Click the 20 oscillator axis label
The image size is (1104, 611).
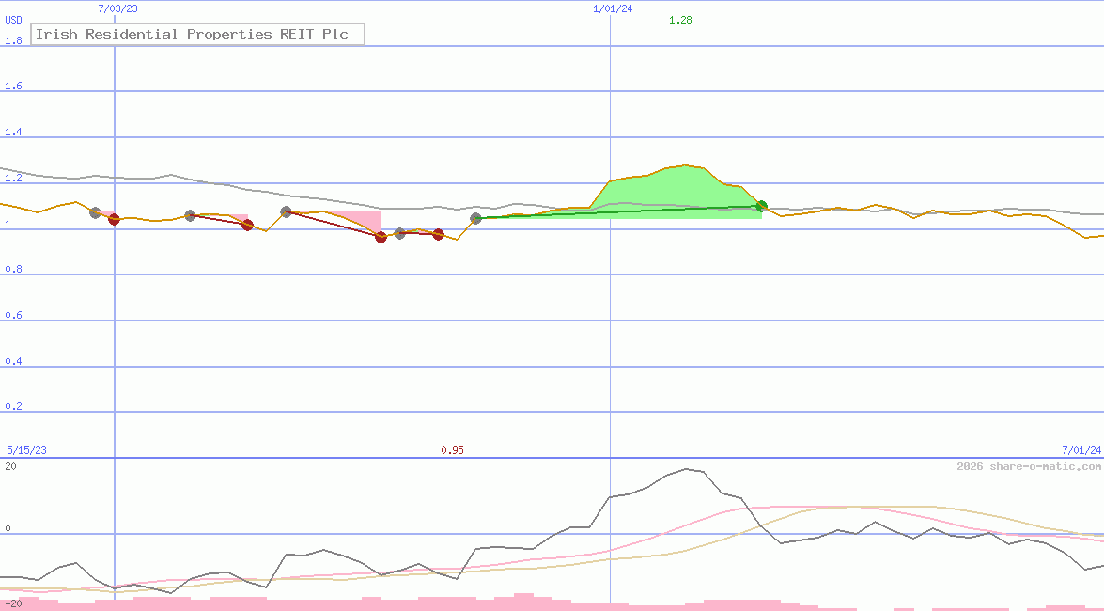click(x=10, y=466)
